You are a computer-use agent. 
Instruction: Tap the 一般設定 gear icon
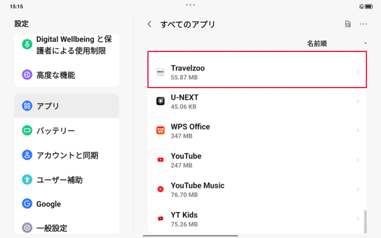(x=27, y=228)
